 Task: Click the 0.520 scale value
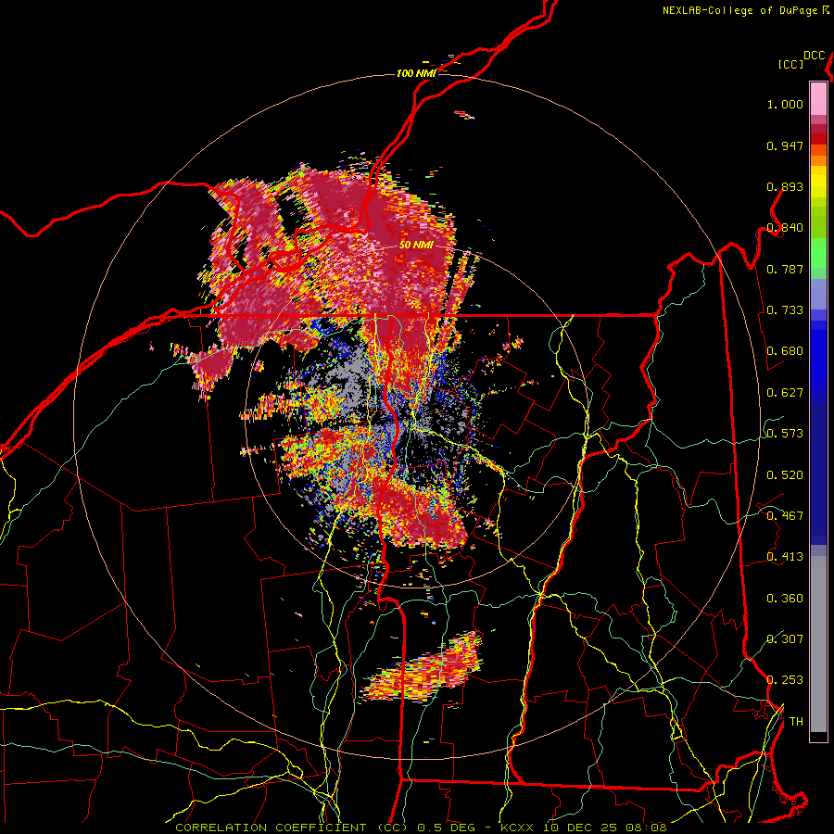point(785,475)
